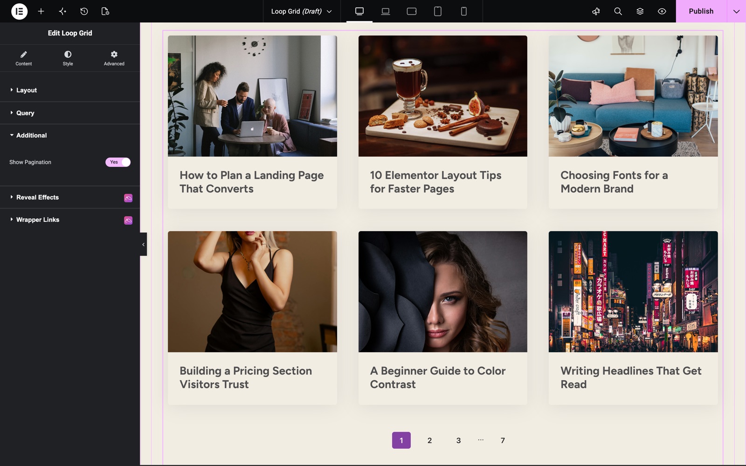Image resolution: width=746 pixels, height=466 pixels.
Task: Preview changes with the eye icon
Action: (x=662, y=11)
